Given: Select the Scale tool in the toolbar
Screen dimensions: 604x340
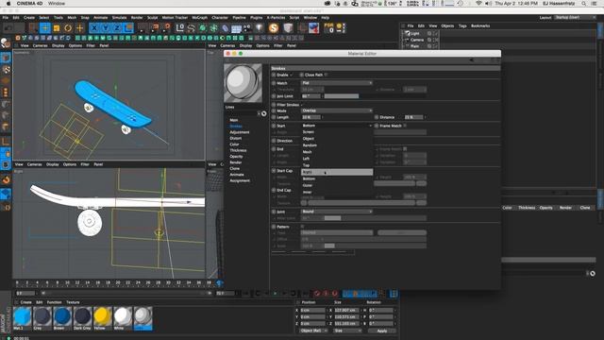Looking at the screenshot, I should 57,28.
